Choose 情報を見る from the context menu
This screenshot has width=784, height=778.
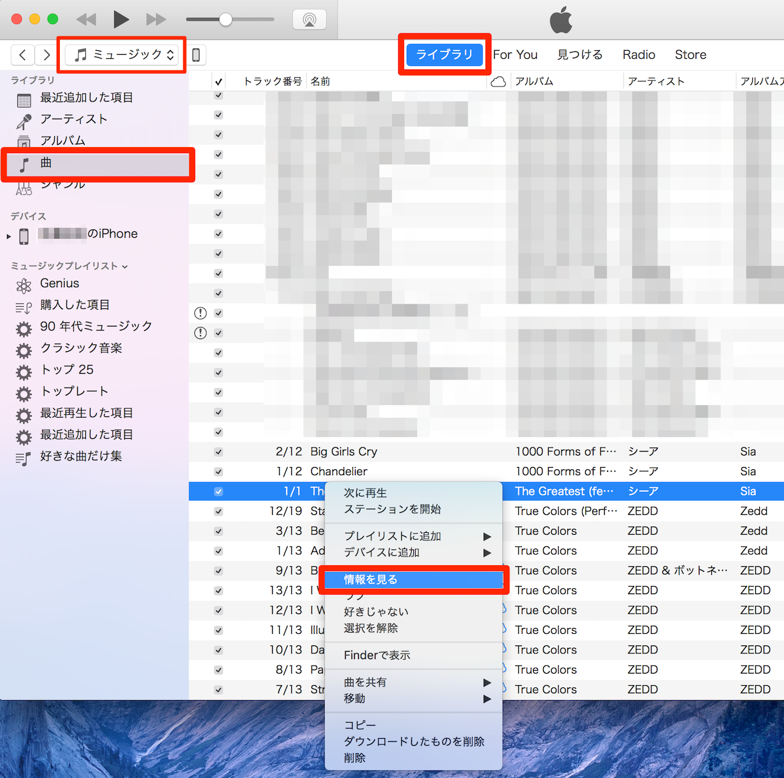(x=413, y=580)
